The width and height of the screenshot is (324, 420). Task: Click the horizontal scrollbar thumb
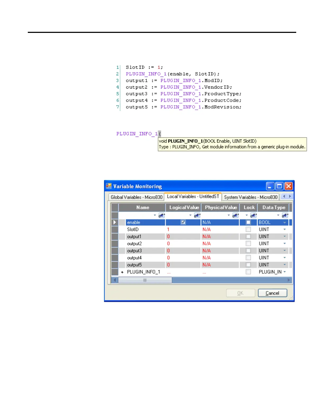[145, 280]
